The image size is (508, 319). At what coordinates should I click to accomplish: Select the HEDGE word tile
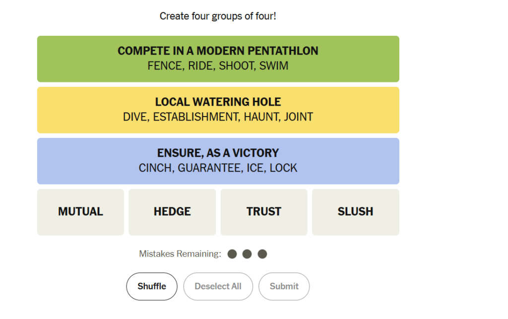click(x=172, y=212)
